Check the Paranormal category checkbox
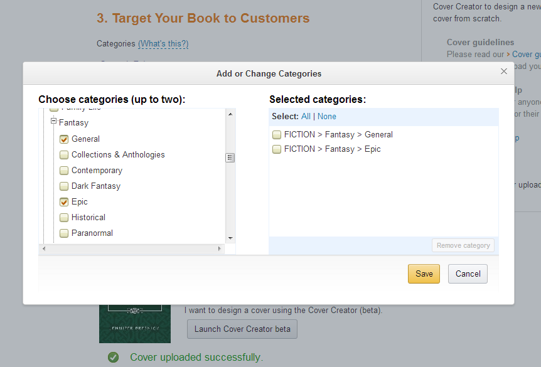 pos(64,233)
